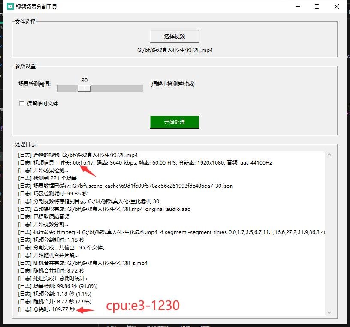The image size is (350, 327).
Task: Click the 场景检测阈值 slider handle
Action: (84, 88)
